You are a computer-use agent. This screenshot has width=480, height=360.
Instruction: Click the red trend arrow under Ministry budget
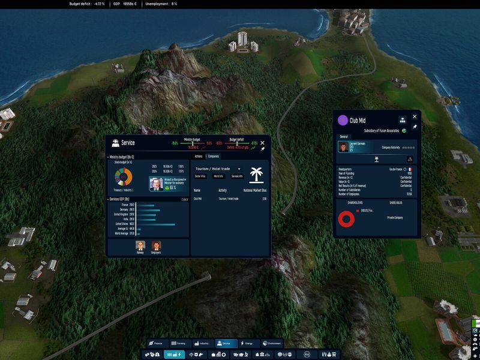(203, 148)
